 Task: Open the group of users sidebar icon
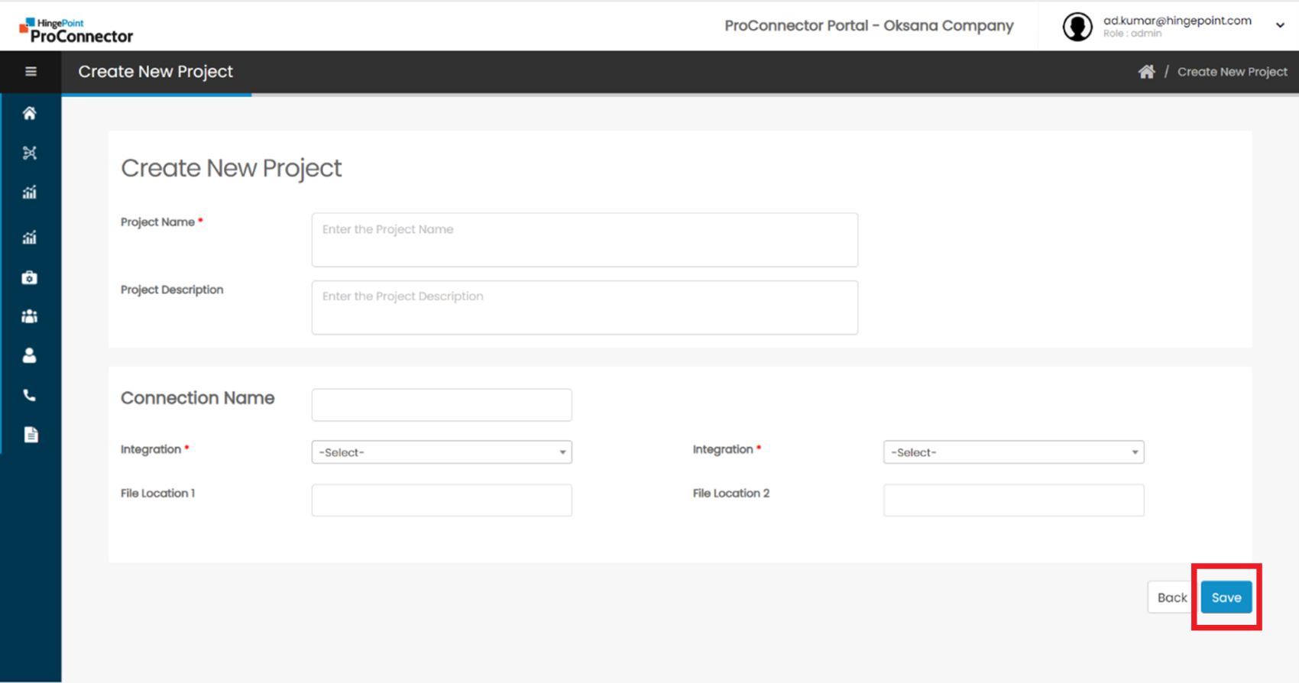30,316
